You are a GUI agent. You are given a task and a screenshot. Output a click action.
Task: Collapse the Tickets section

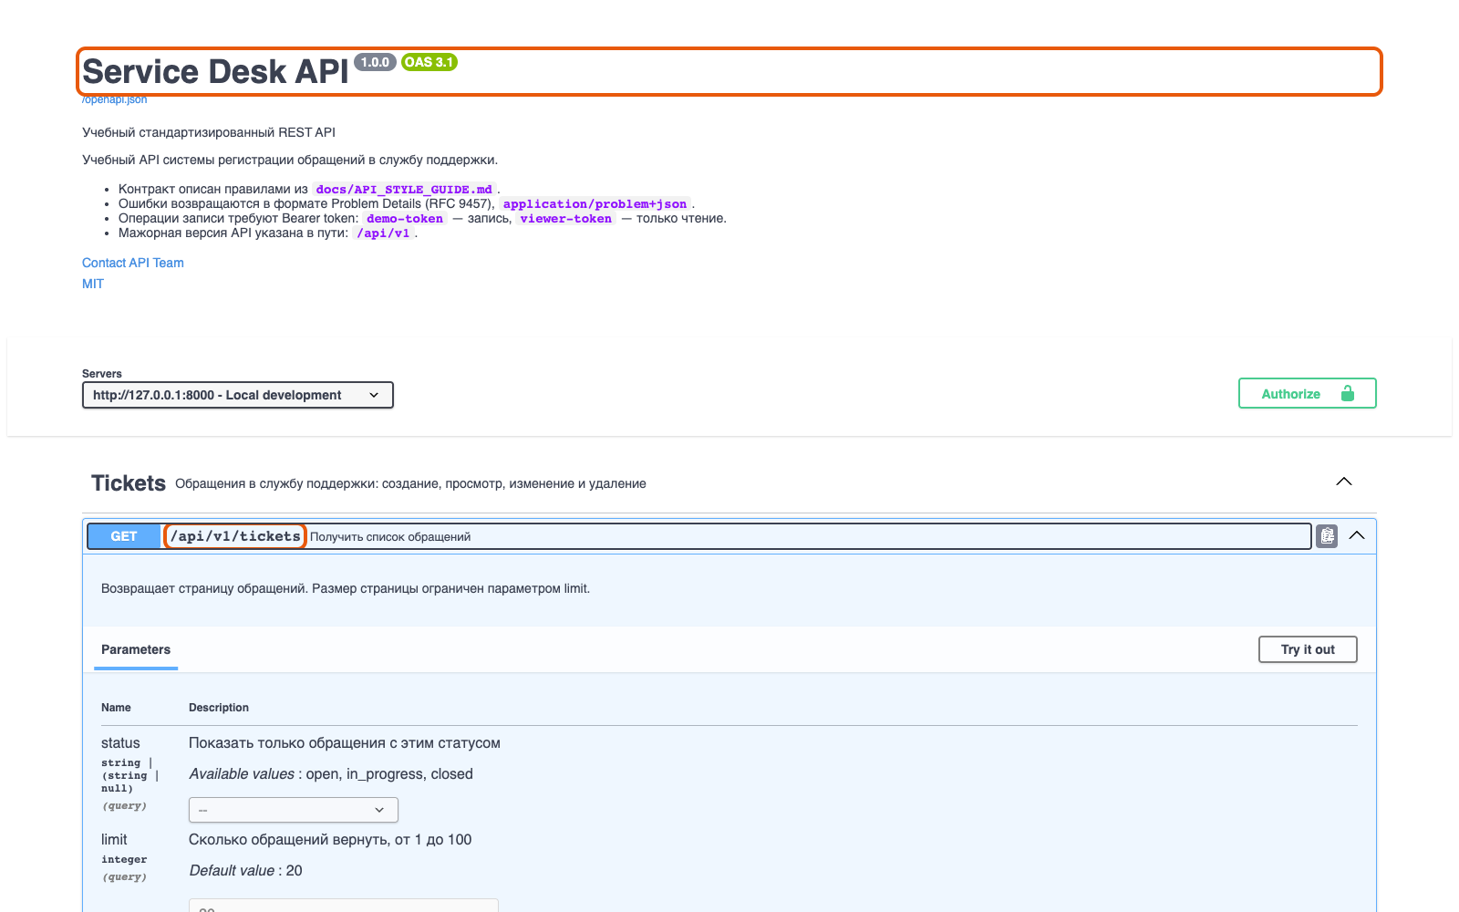1344,482
